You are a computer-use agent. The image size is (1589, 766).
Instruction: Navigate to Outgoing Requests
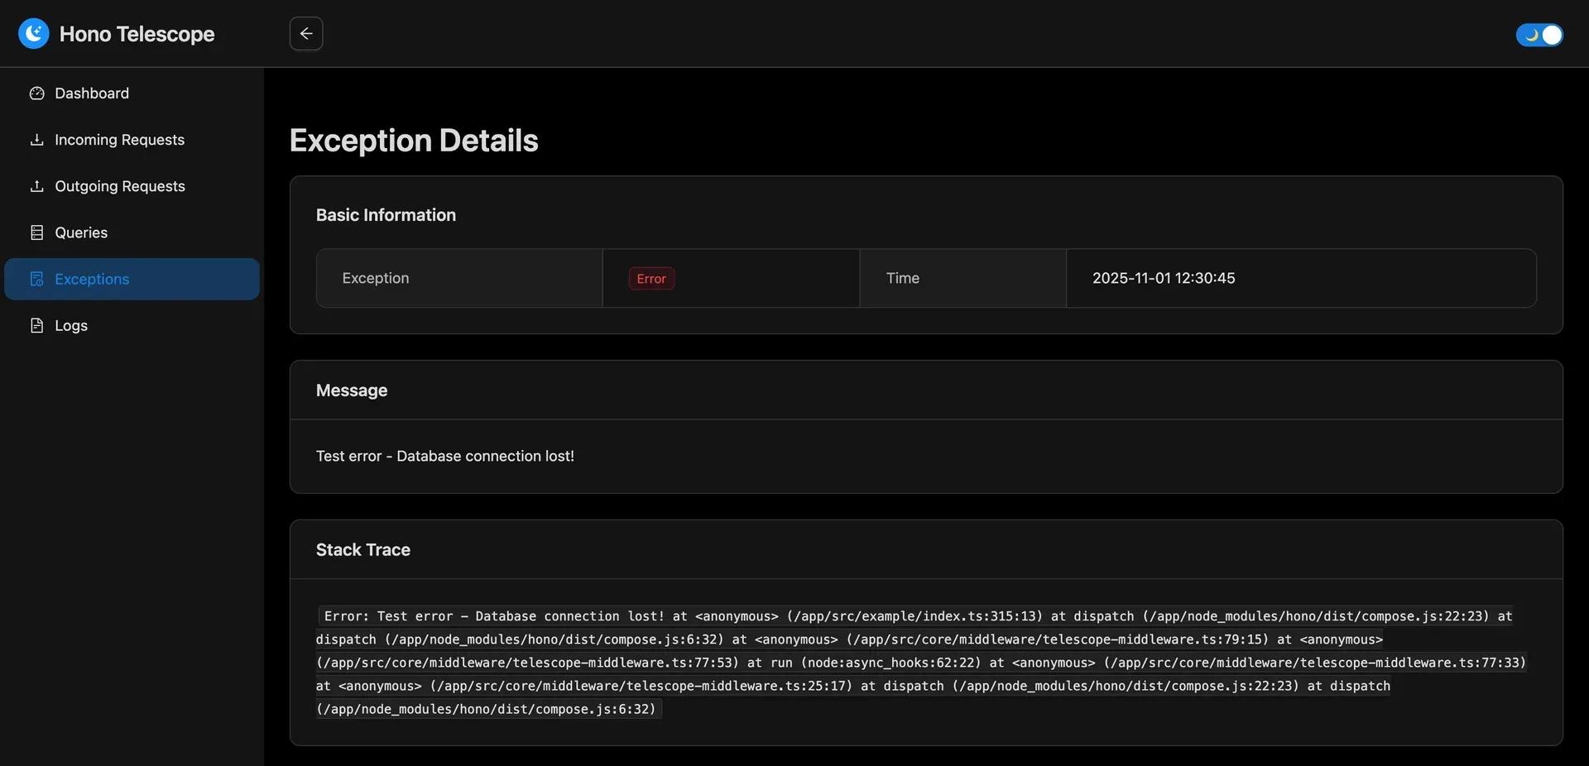click(x=119, y=185)
